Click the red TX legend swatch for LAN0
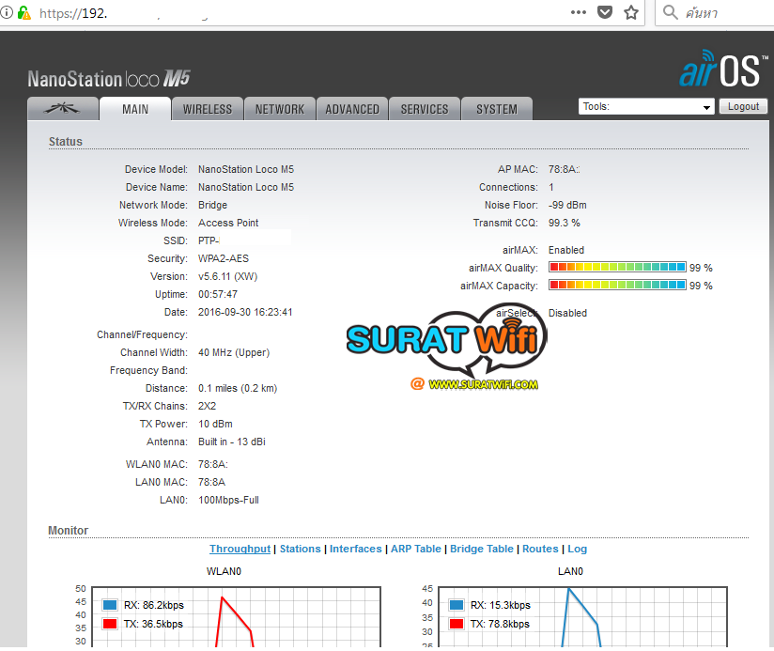The height and width of the screenshot is (651, 774). [457, 624]
